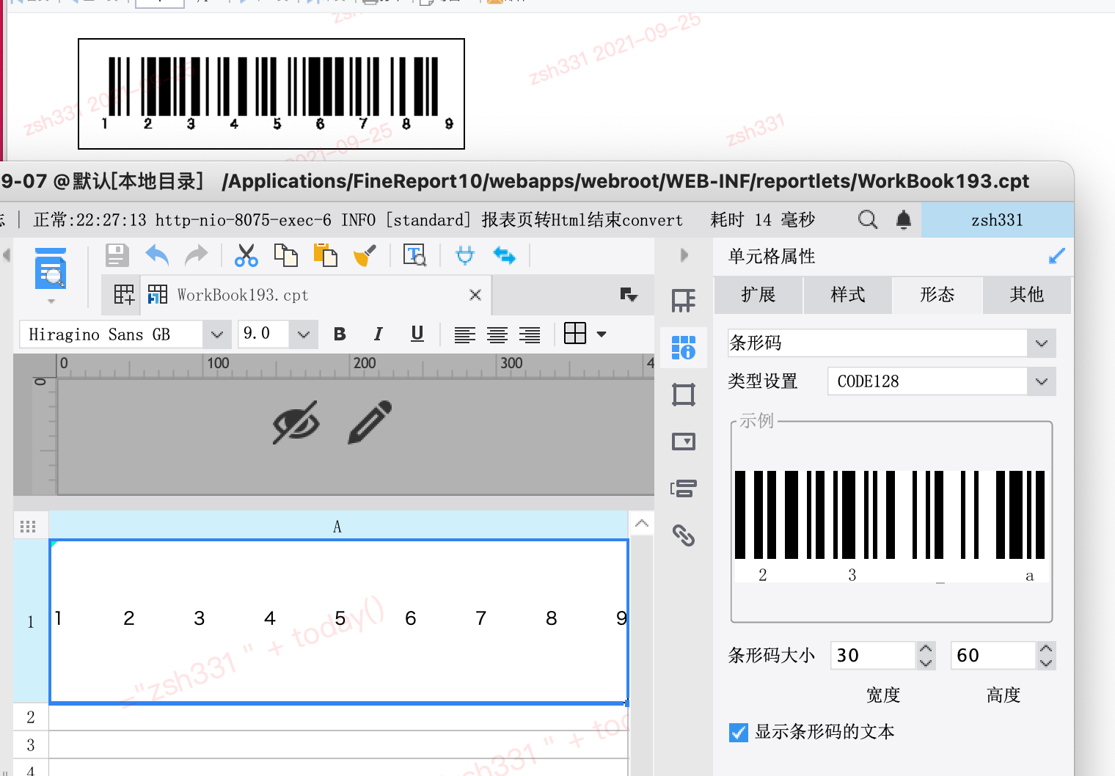The image size is (1115, 776).
Task: Toggle bold formatting
Action: point(339,334)
